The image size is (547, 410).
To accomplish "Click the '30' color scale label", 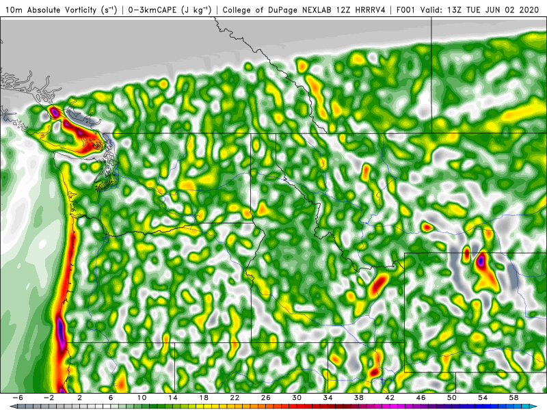I will click(297, 398).
